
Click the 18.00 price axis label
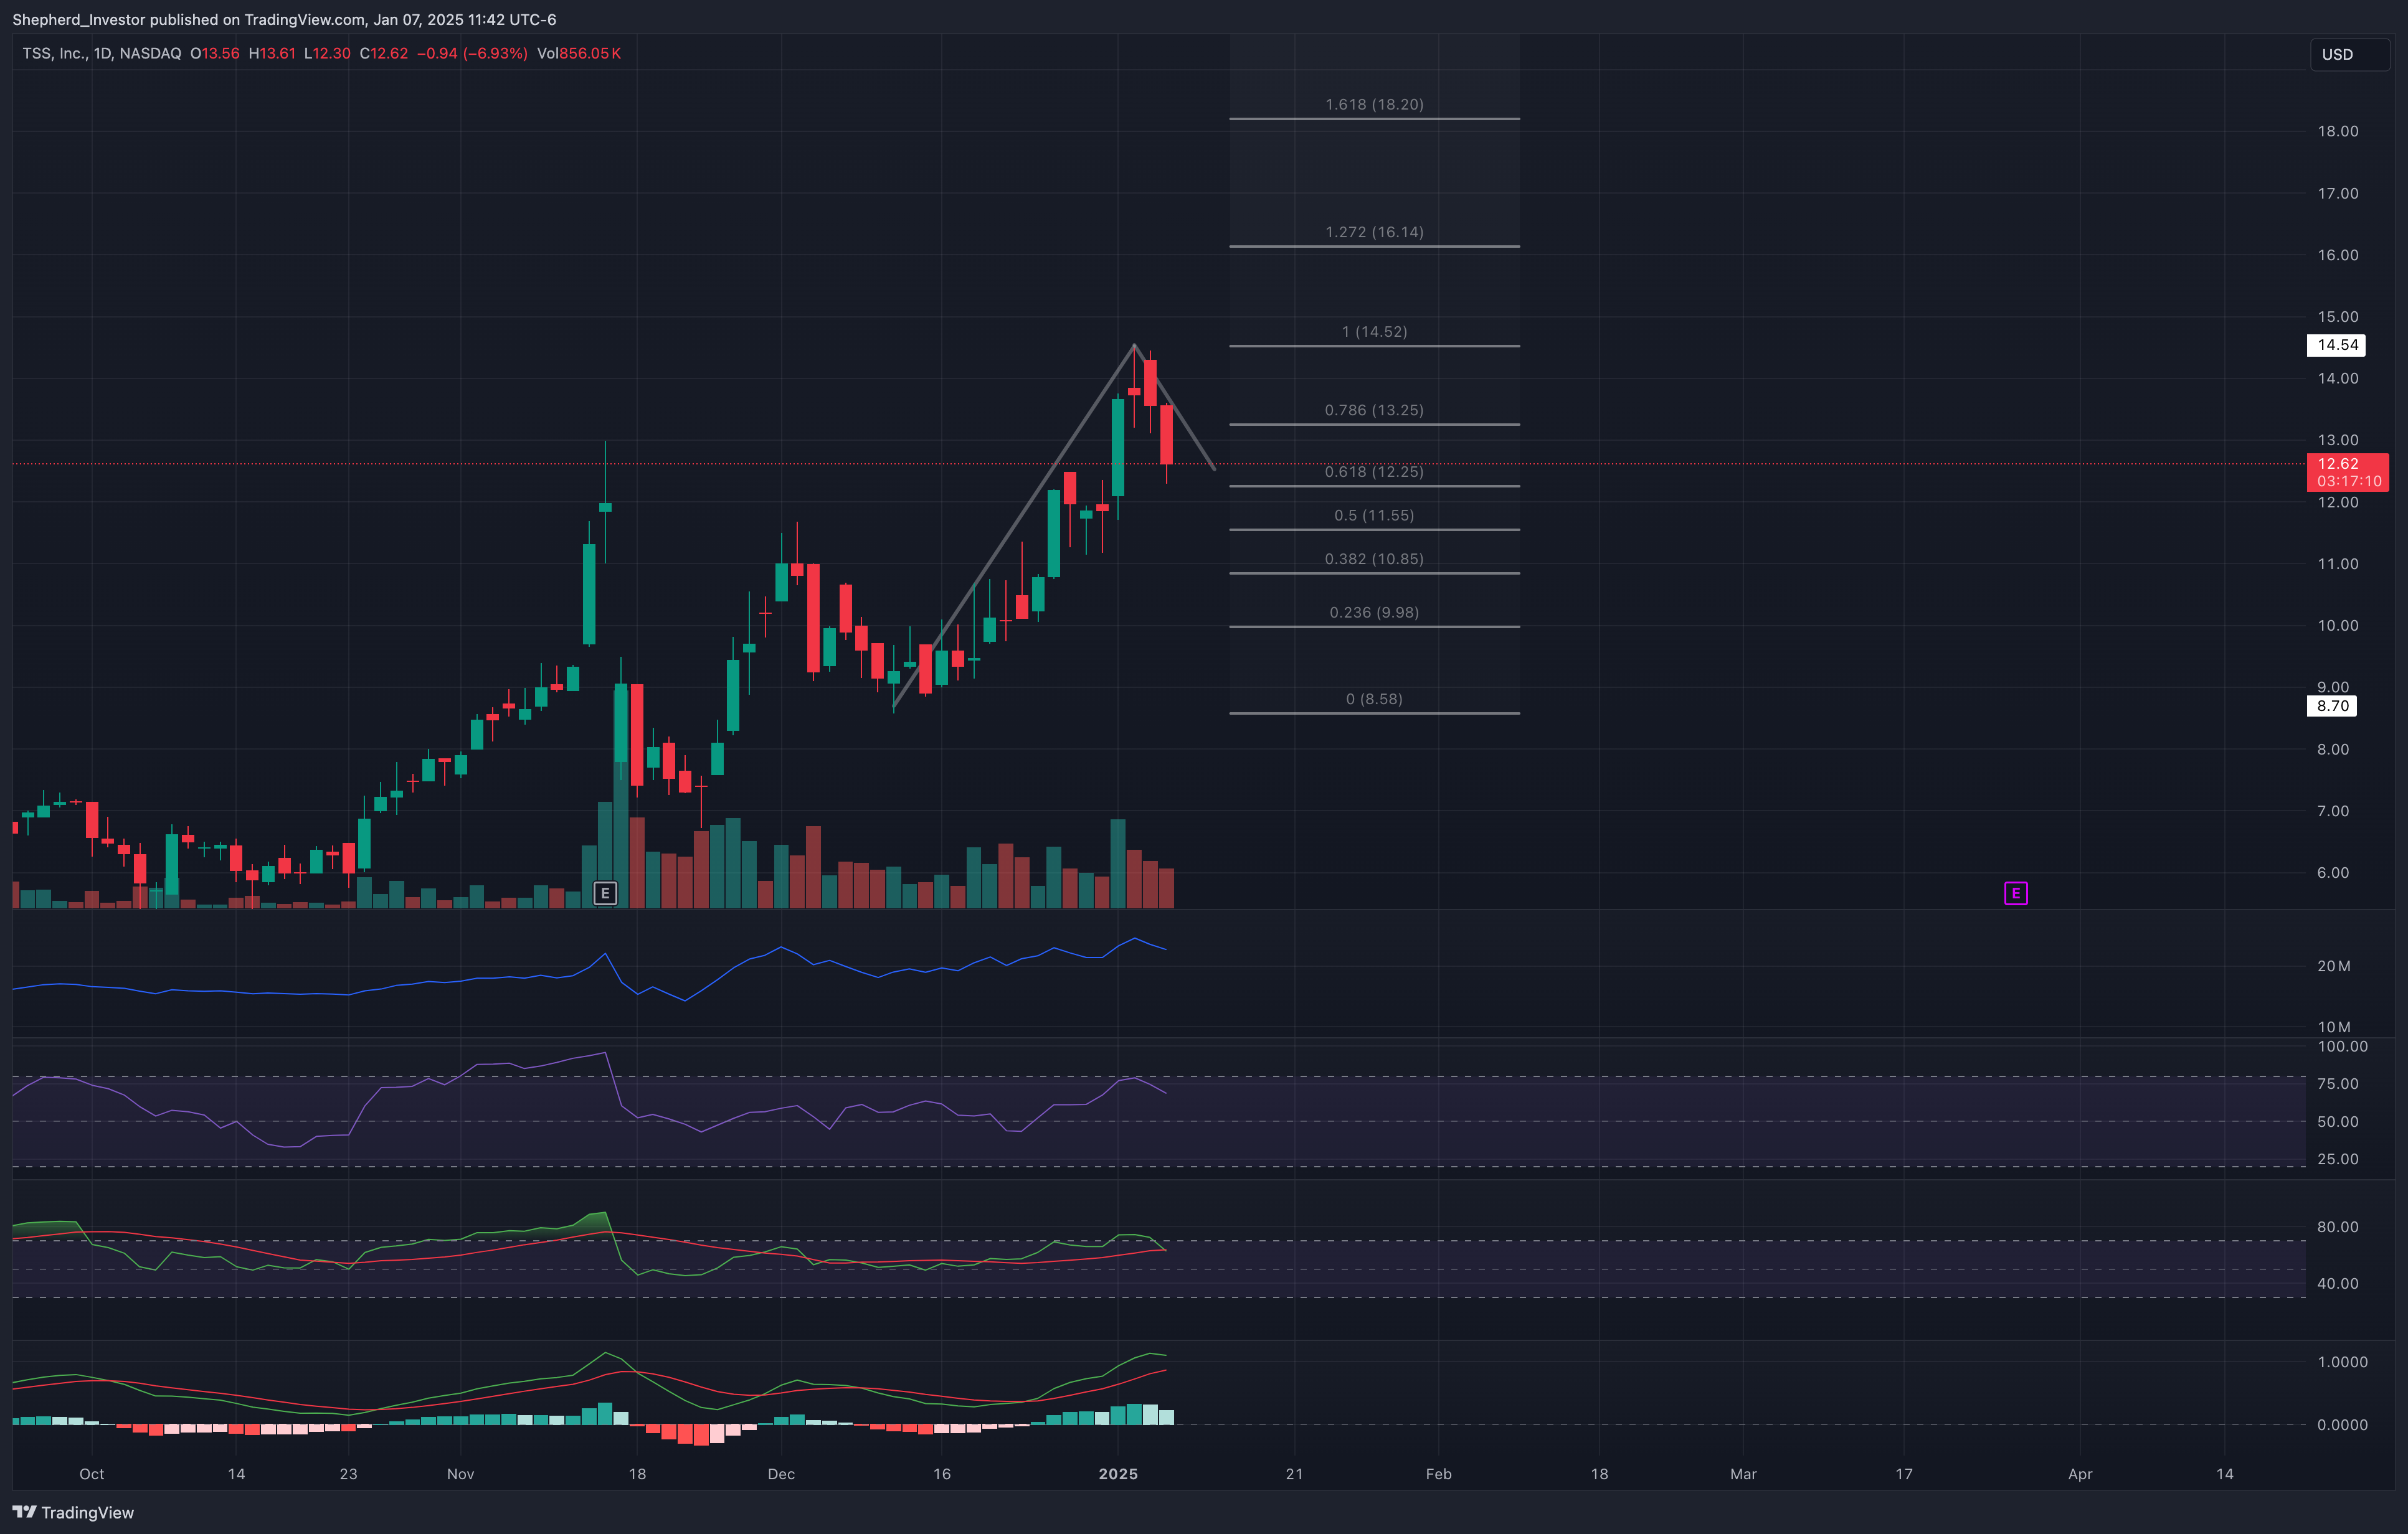tap(2338, 131)
